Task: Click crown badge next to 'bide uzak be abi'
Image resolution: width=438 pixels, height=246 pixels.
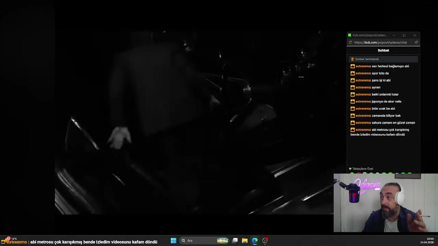Action: (x=352, y=109)
